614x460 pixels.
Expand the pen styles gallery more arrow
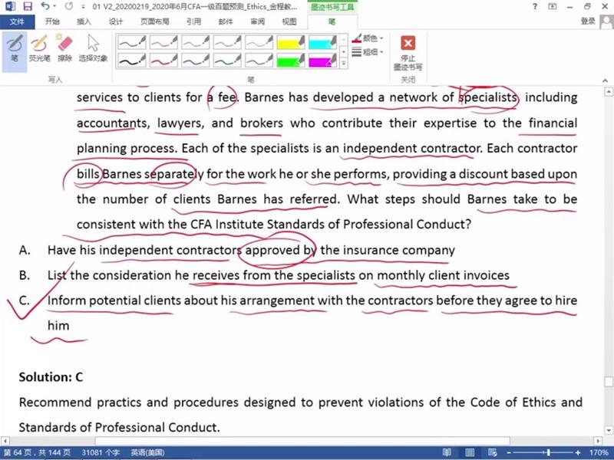coord(343,62)
